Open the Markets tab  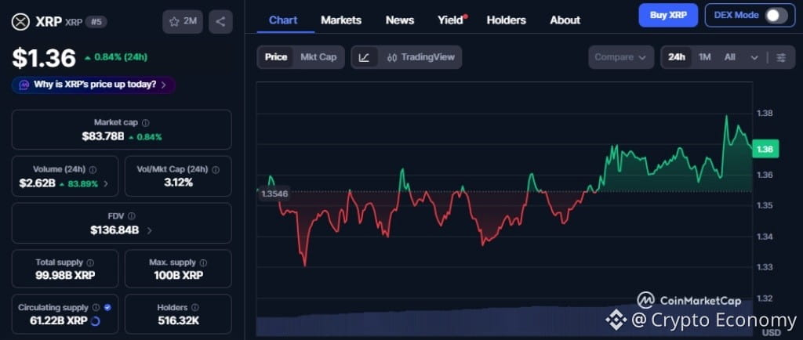(x=341, y=20)
